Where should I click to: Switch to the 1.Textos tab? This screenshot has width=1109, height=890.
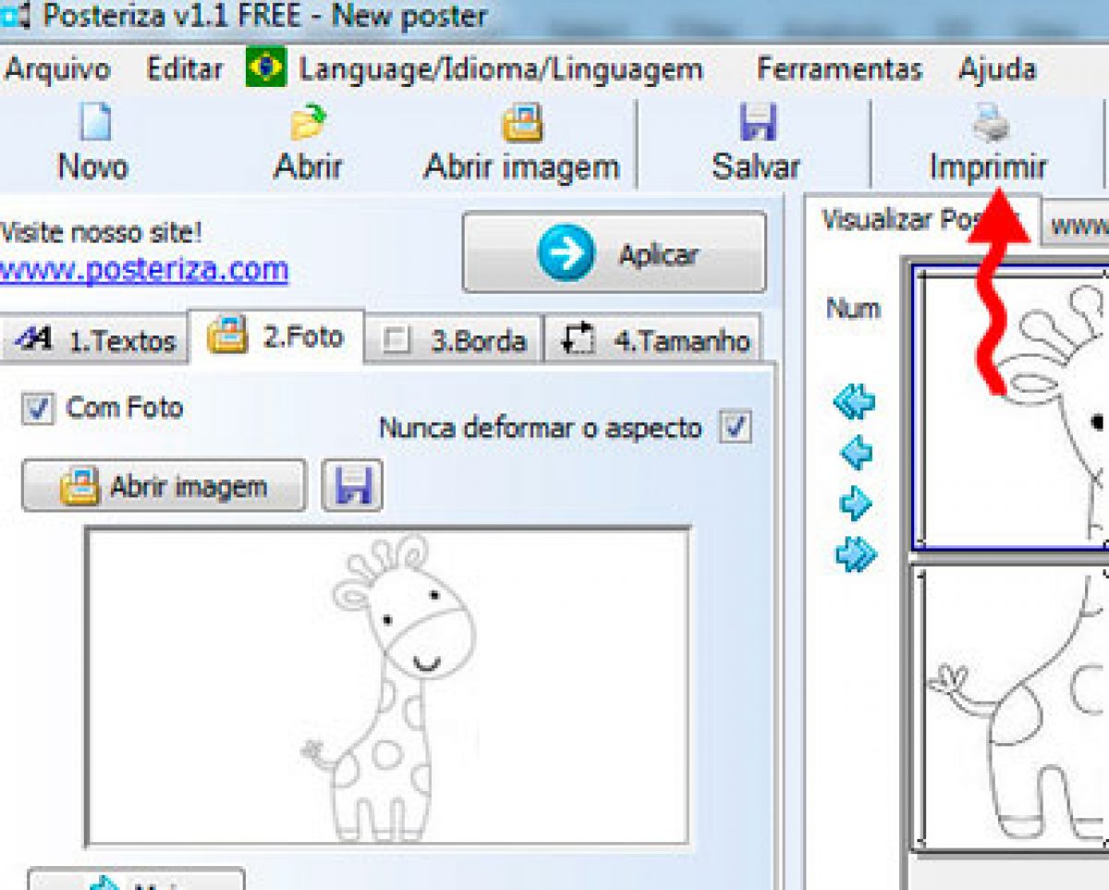click(96, 341)
